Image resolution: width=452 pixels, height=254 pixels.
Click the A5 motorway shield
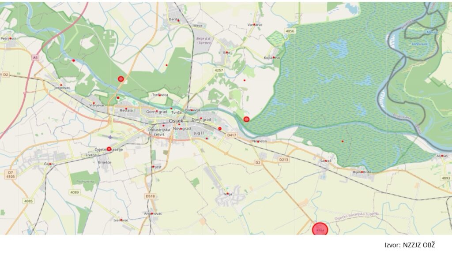(35, 58)
